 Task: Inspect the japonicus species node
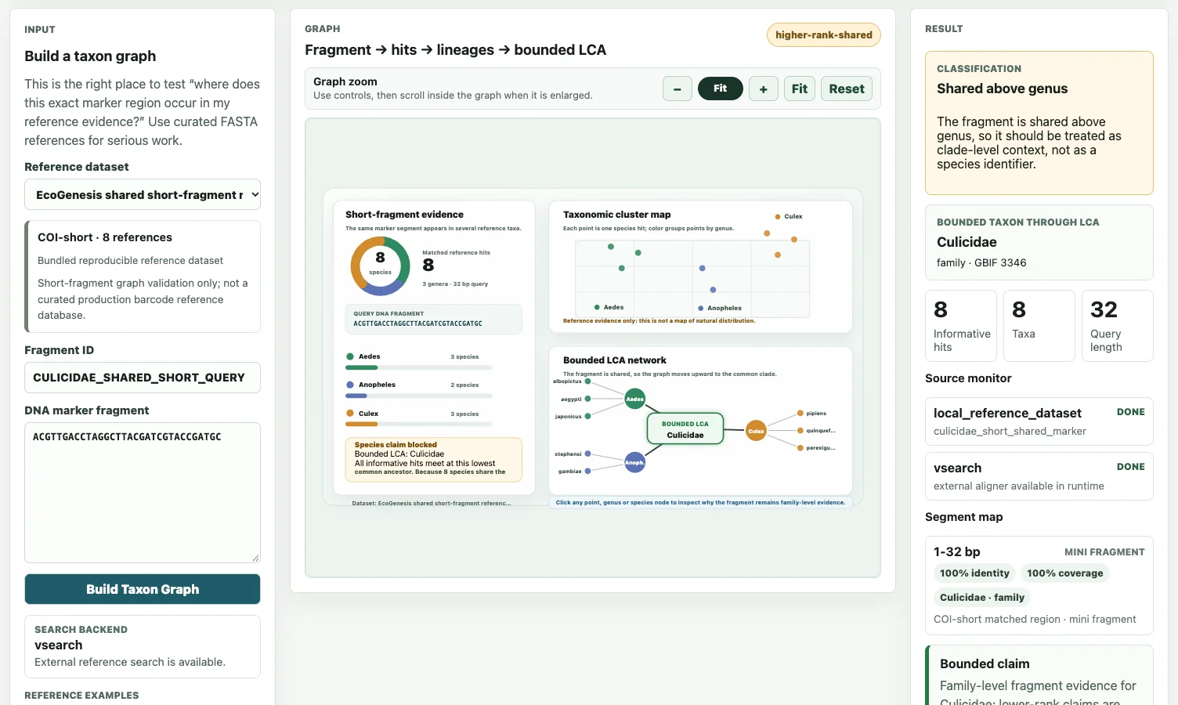587,416
